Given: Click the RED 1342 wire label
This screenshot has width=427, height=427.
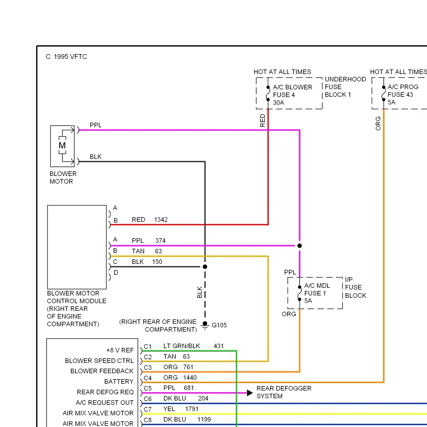Looking at the screenshot, I should 149,220.
